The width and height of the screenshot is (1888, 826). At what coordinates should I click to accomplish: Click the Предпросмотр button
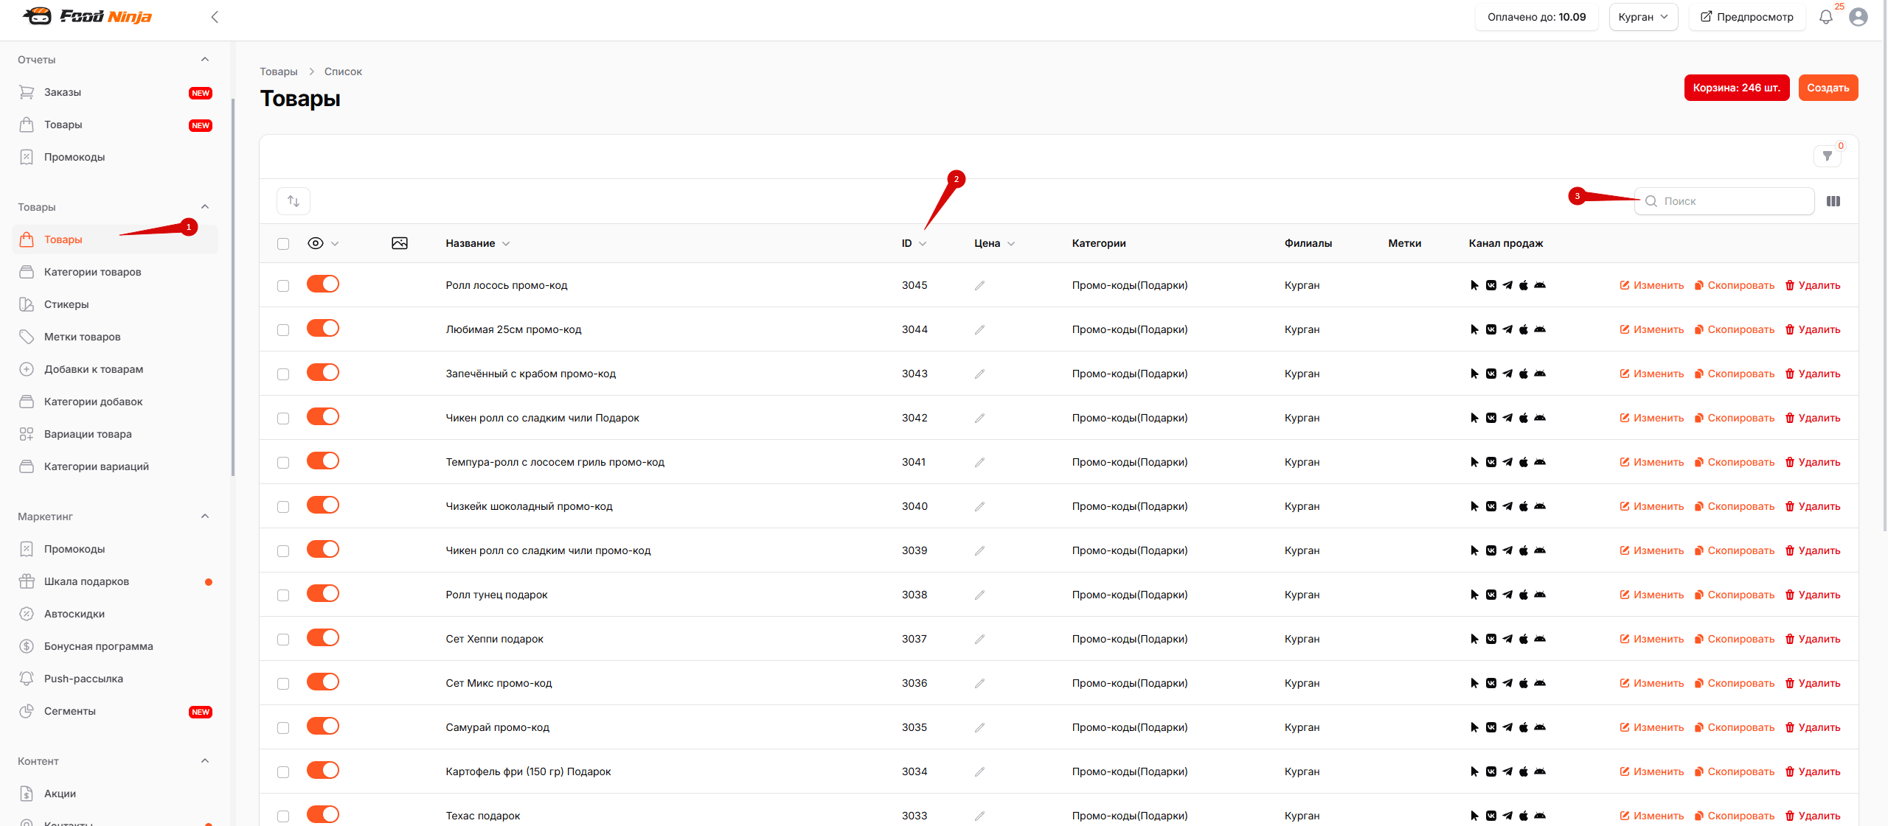1746,17
